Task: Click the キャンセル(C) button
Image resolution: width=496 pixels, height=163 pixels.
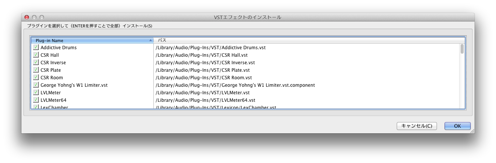Action: coord(417,126)
